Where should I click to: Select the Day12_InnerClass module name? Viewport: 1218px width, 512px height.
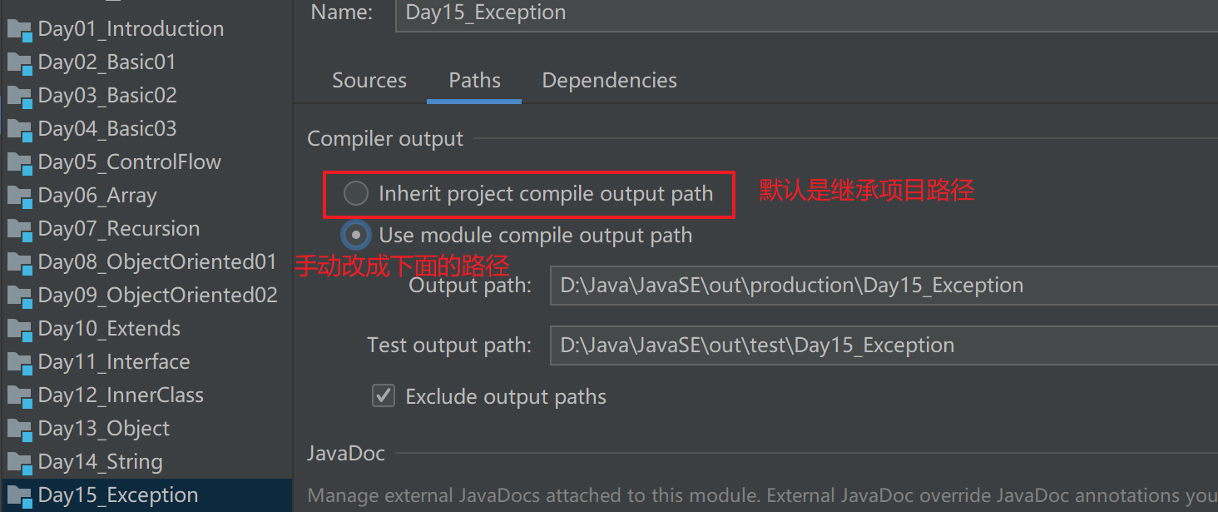pos(121,395)
